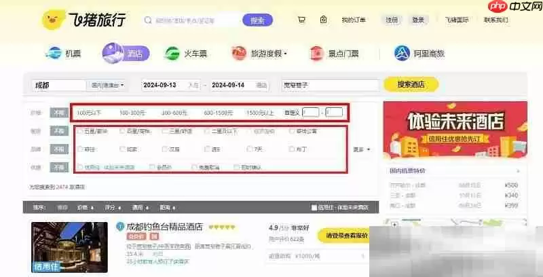Click the blue numbered badge before 成都钓鱼台精品酒店
Viewport: 543px width, 277px height.
[x=120, y=227]
